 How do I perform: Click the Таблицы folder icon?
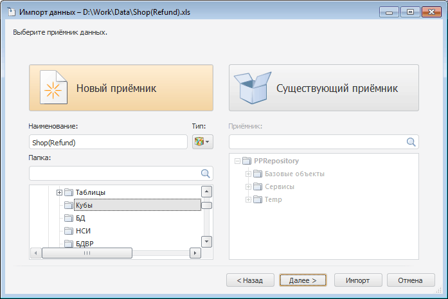(68, 192)
